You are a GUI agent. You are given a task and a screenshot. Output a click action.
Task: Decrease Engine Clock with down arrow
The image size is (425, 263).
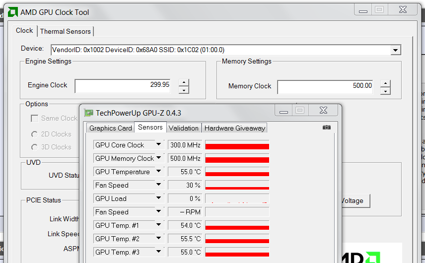pyautogui.click(x=184, y=90)
